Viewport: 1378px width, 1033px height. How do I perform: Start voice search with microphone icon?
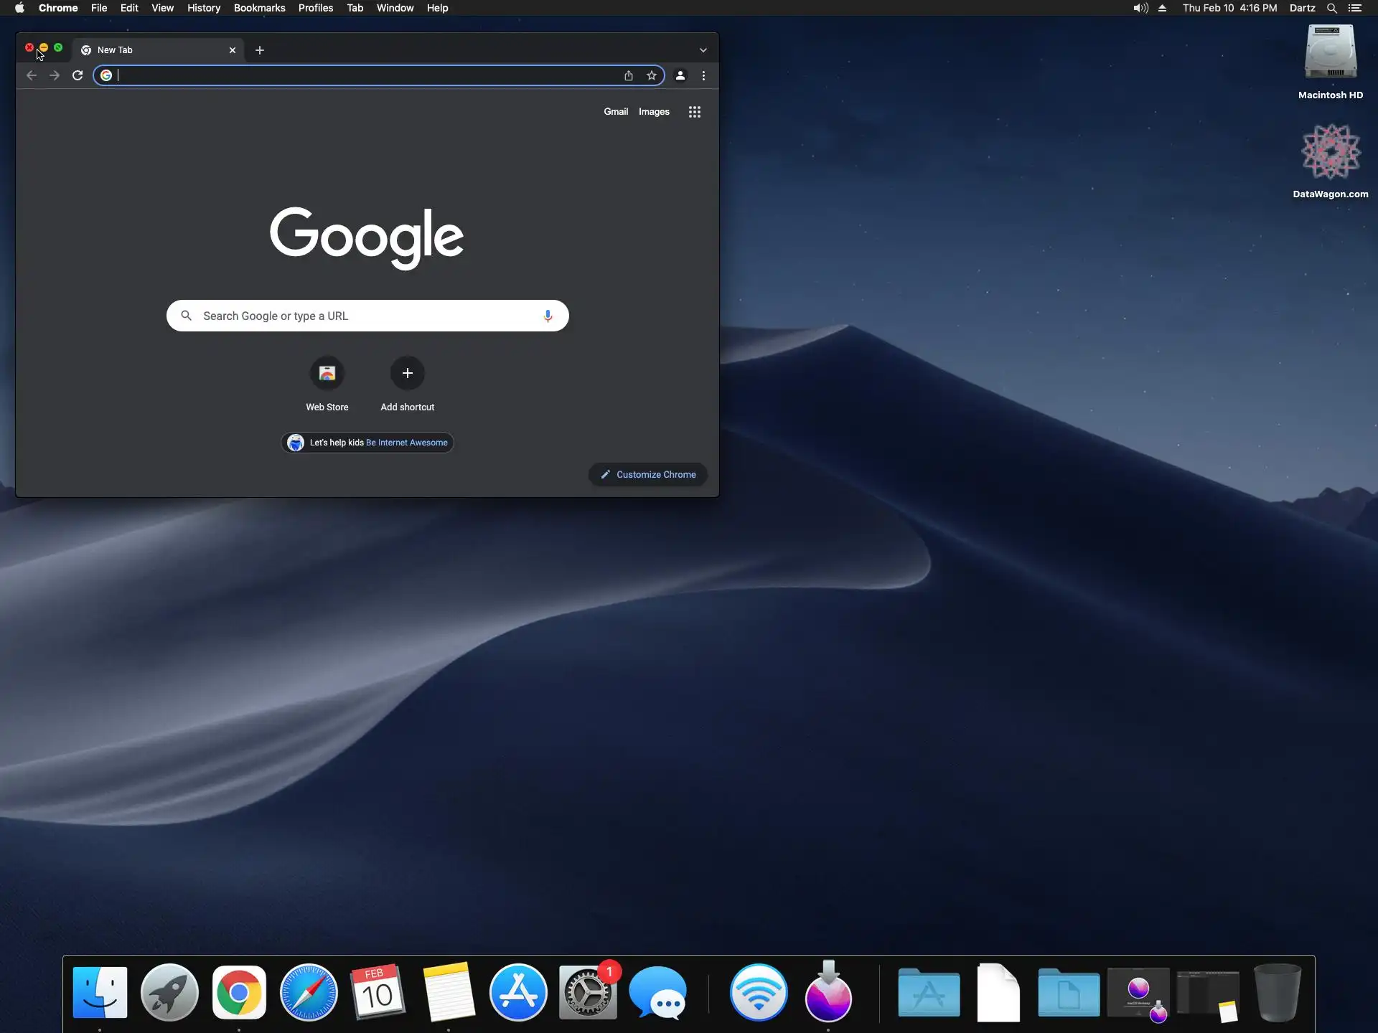[x=548, y=316]
